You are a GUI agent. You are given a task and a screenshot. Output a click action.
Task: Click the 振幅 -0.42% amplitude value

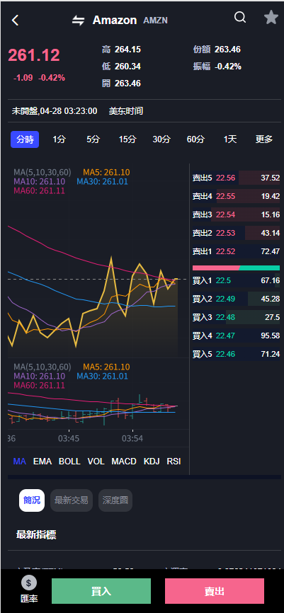pyautogui.click(x=217, y=67)
